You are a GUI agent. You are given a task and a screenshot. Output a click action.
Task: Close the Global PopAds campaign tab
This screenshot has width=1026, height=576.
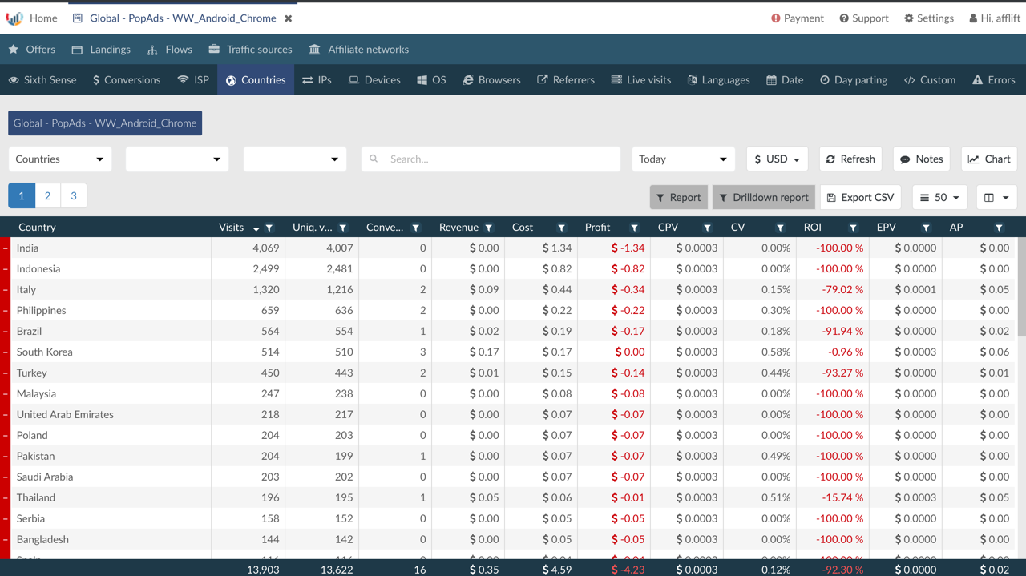click(x=289, y=18)
